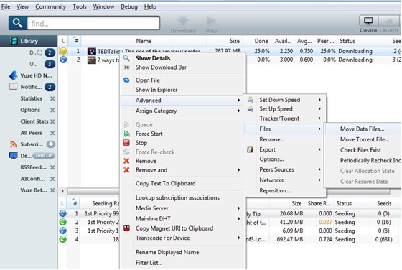The image size is (402, 270).
Task: Choose Lookup subscription associations
Action: [x=177, y=198]
